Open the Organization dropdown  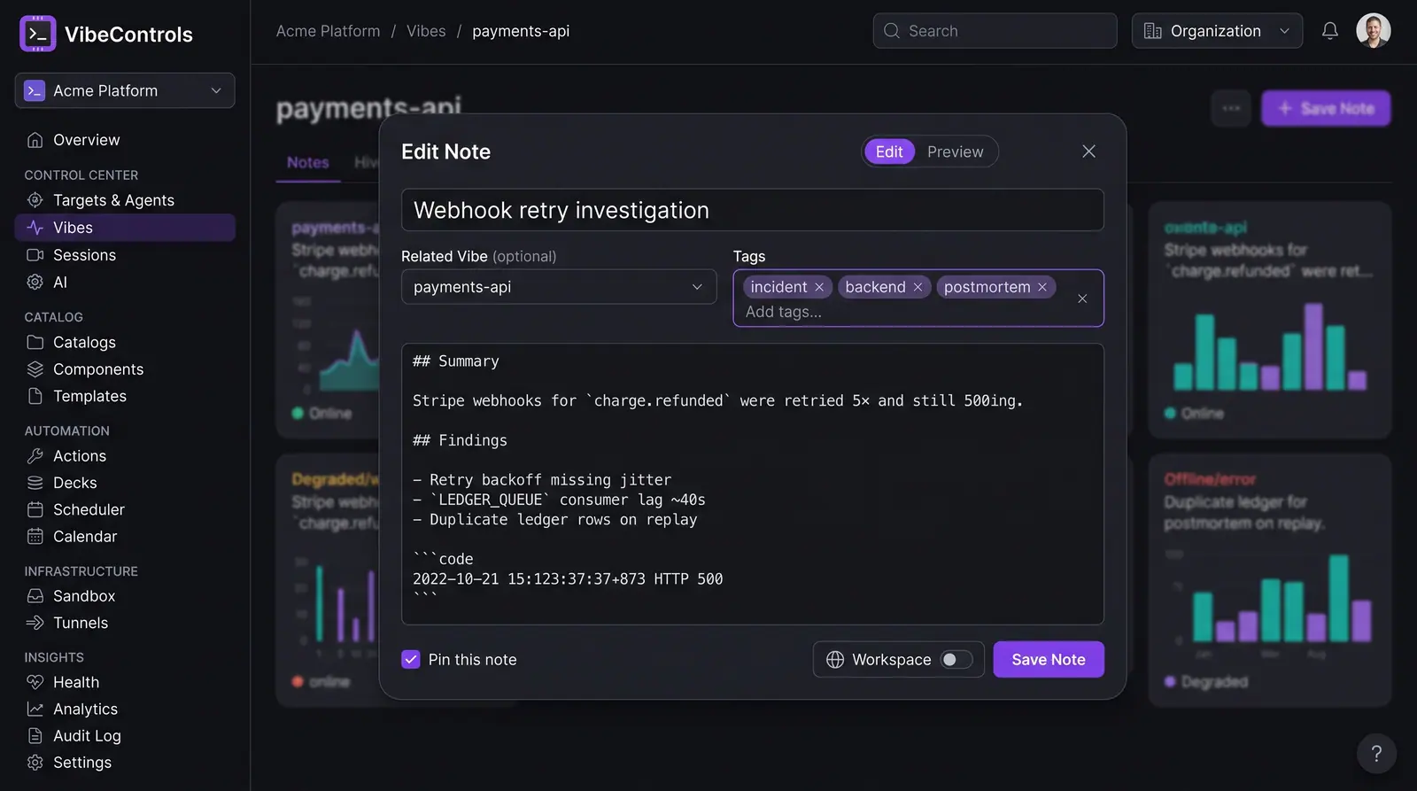tap(1217, 31)
